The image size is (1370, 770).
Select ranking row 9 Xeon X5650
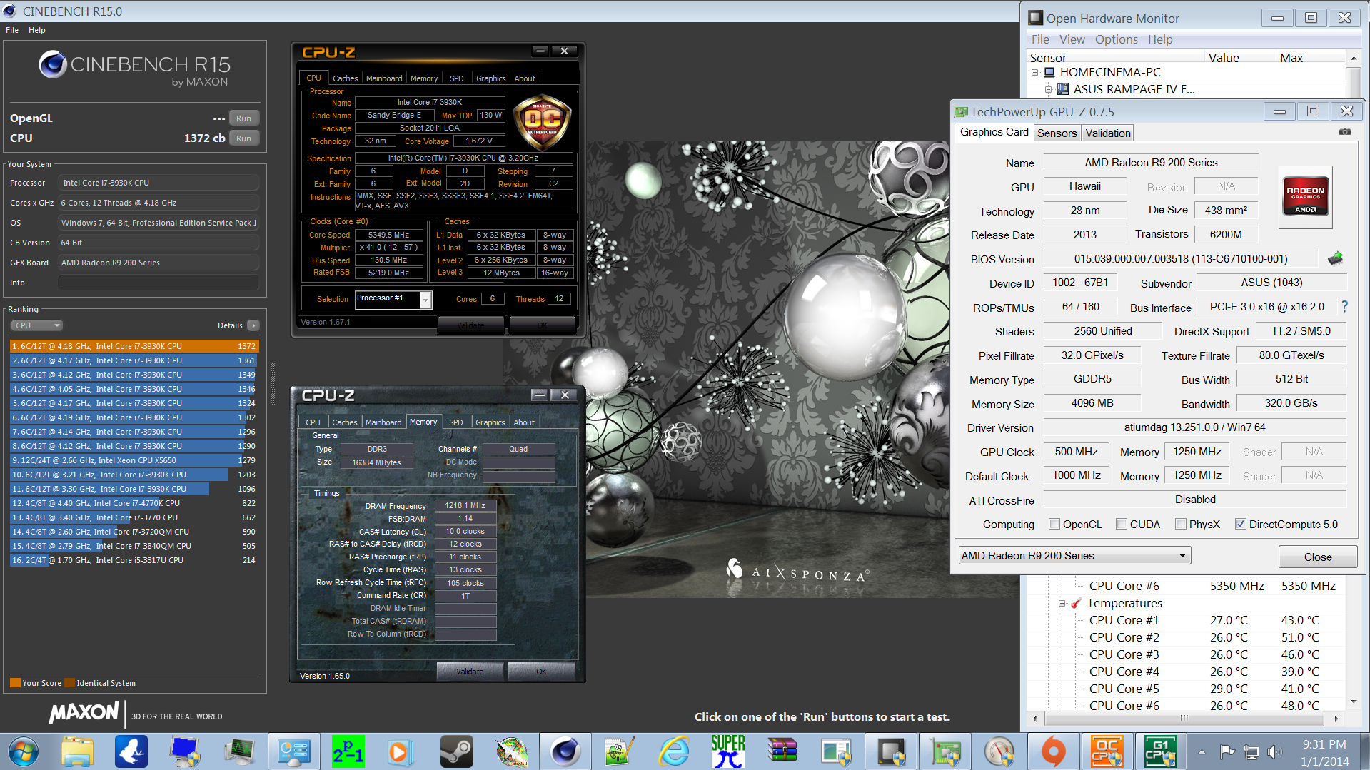coord(134,460)
